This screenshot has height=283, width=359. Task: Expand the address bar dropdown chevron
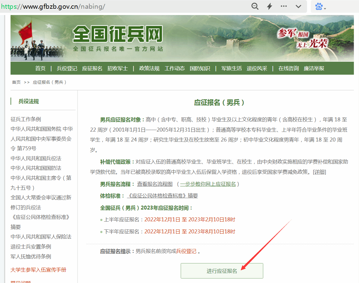click(x=298, y=6)
